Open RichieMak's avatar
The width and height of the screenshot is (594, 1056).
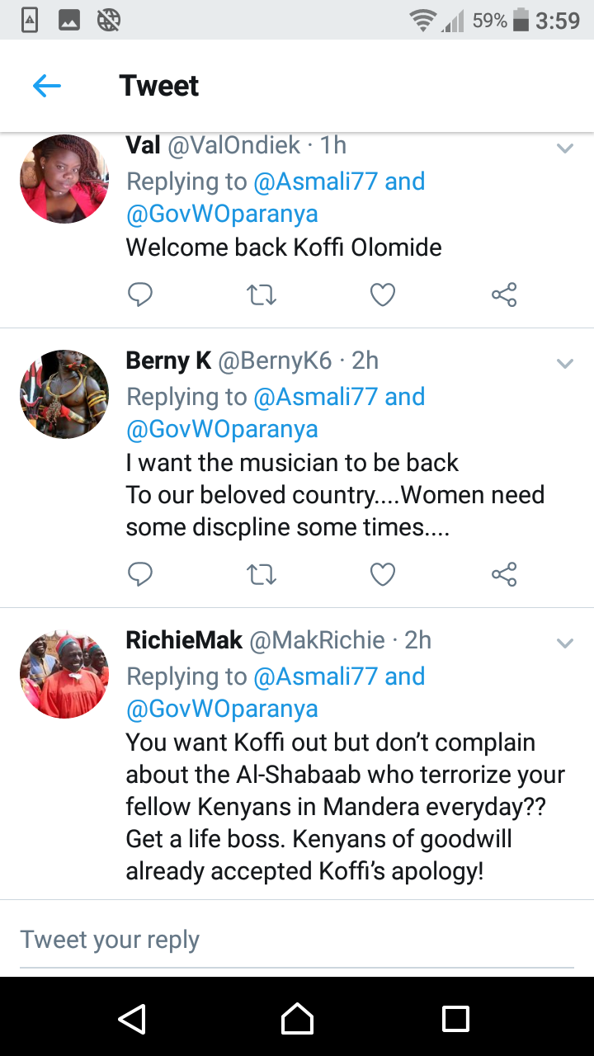[64, 674]
